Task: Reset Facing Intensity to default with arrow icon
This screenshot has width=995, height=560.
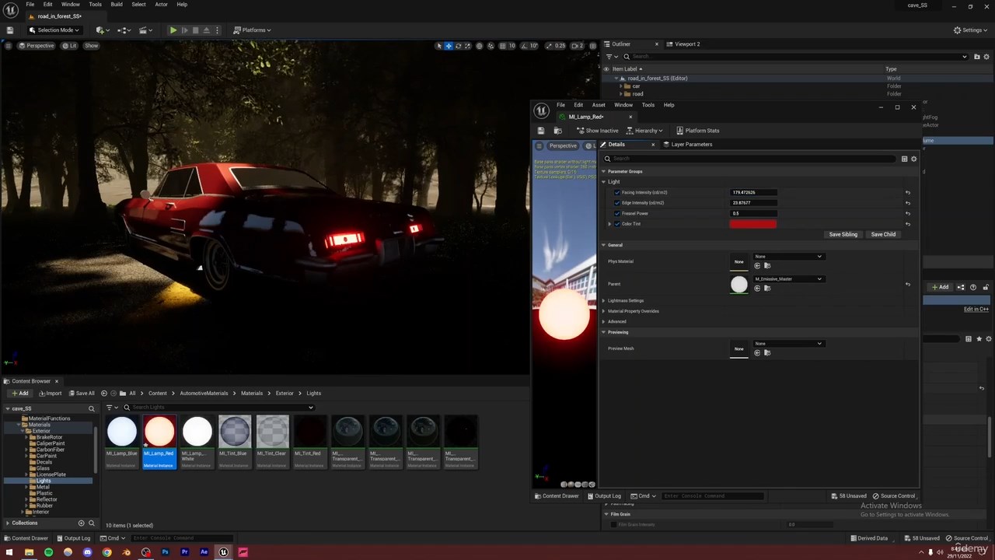Action: 907,193
